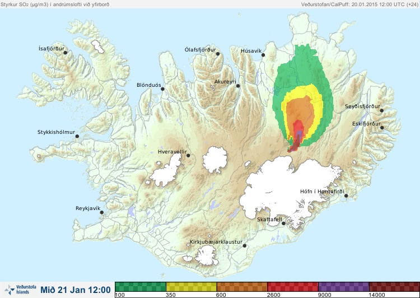Select the green 100 legend swatch
The height and width of the screenshot is (298, 420).
coord(141,287)
